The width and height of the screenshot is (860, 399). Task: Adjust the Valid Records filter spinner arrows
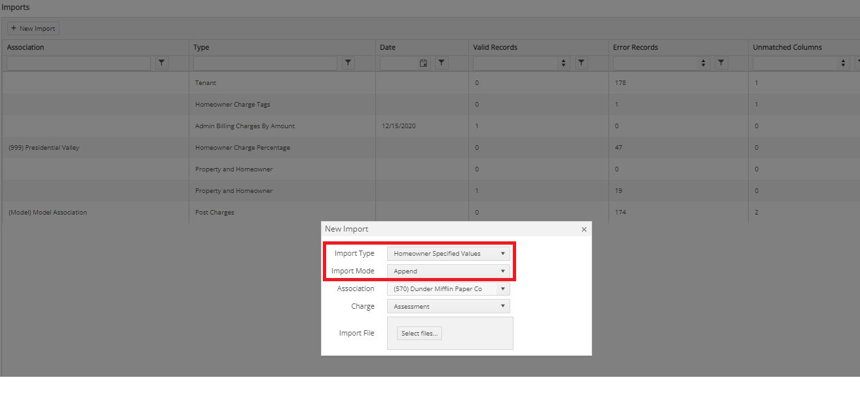pos(564,63)
